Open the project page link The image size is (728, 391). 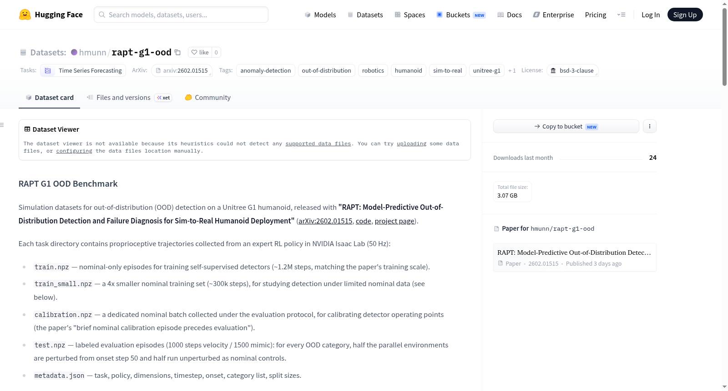pos(394,221)
